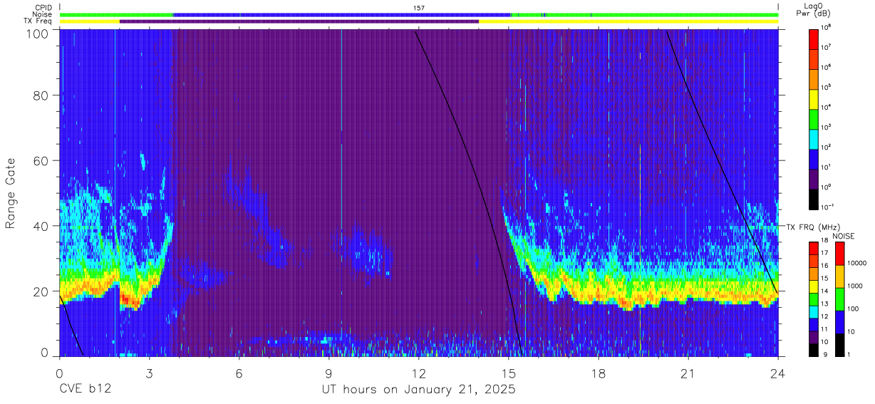Image resolution: width=875 pixels, height=404 pixels.
Task: Pick blue segment of Lag0 power colorbar
Action: coord(814,158)
